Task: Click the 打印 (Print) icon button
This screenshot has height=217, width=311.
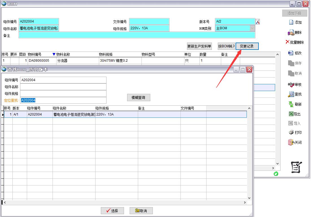Action: click(x=291, y=132)
